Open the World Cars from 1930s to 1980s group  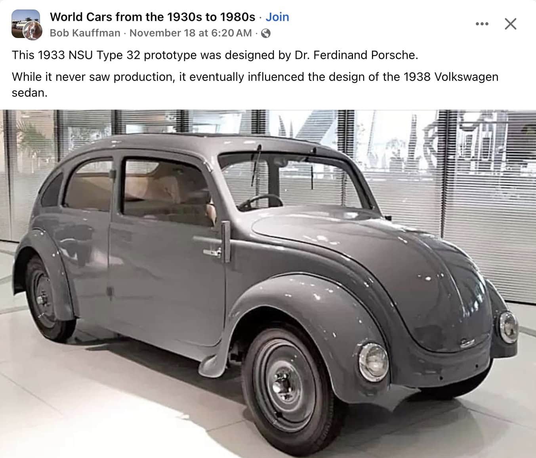click(153, 17)
